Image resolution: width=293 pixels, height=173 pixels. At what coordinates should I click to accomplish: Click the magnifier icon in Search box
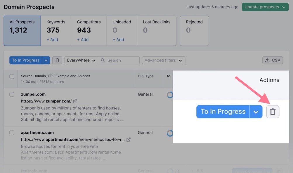(103, 60)
